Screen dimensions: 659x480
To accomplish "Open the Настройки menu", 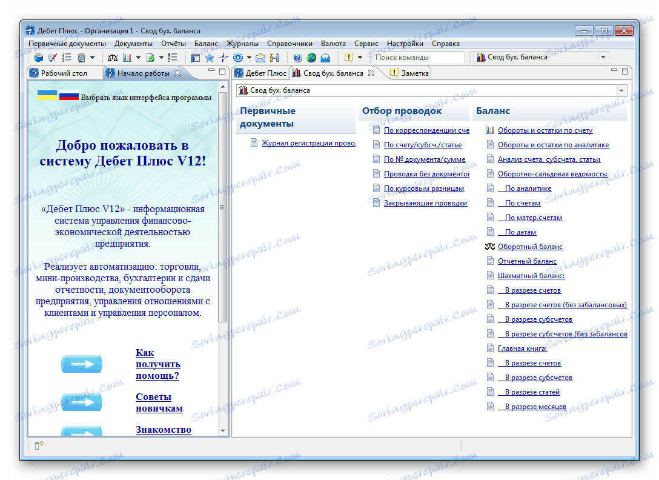I will (405, 44).
